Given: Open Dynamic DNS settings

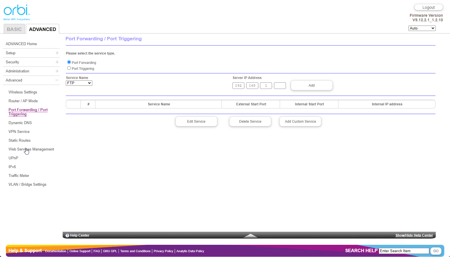Looking at the screenshot, I should [x=20, y=123].
